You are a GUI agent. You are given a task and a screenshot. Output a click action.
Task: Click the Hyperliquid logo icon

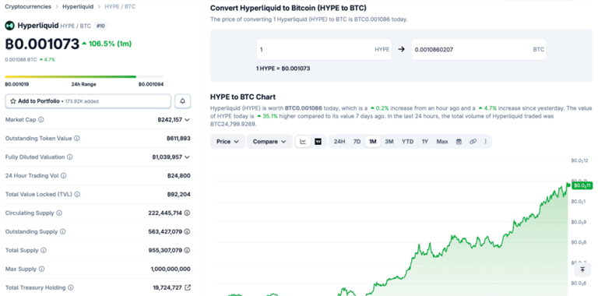point(9,26)
